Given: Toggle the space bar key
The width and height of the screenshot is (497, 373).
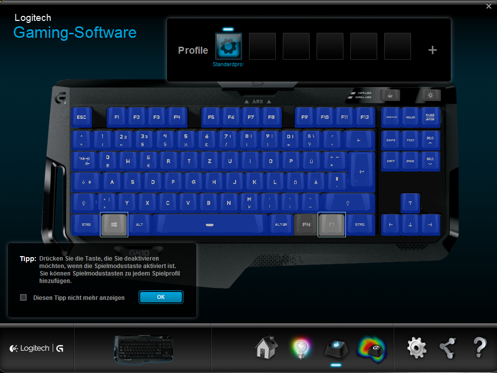Looking at the screenshot, I should (x=210, y=225).
